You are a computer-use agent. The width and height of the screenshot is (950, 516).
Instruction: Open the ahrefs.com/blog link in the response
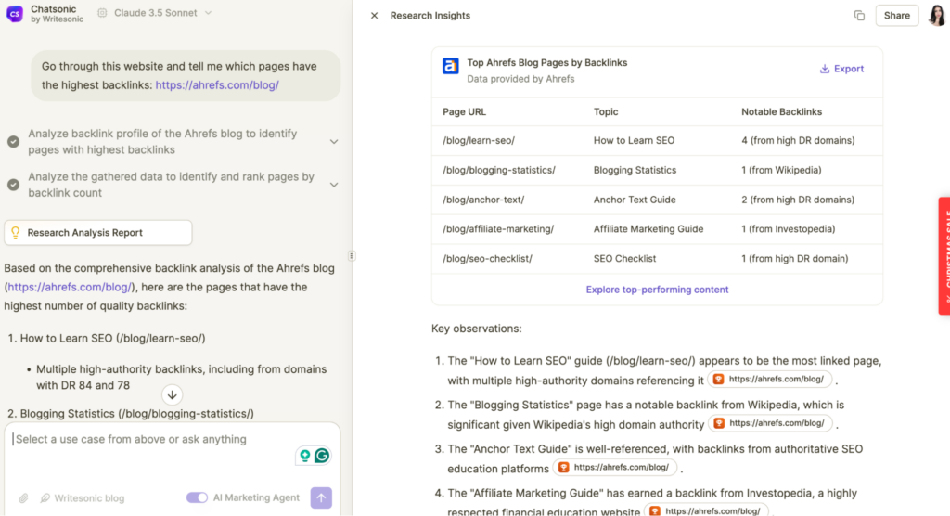[70, 287]
